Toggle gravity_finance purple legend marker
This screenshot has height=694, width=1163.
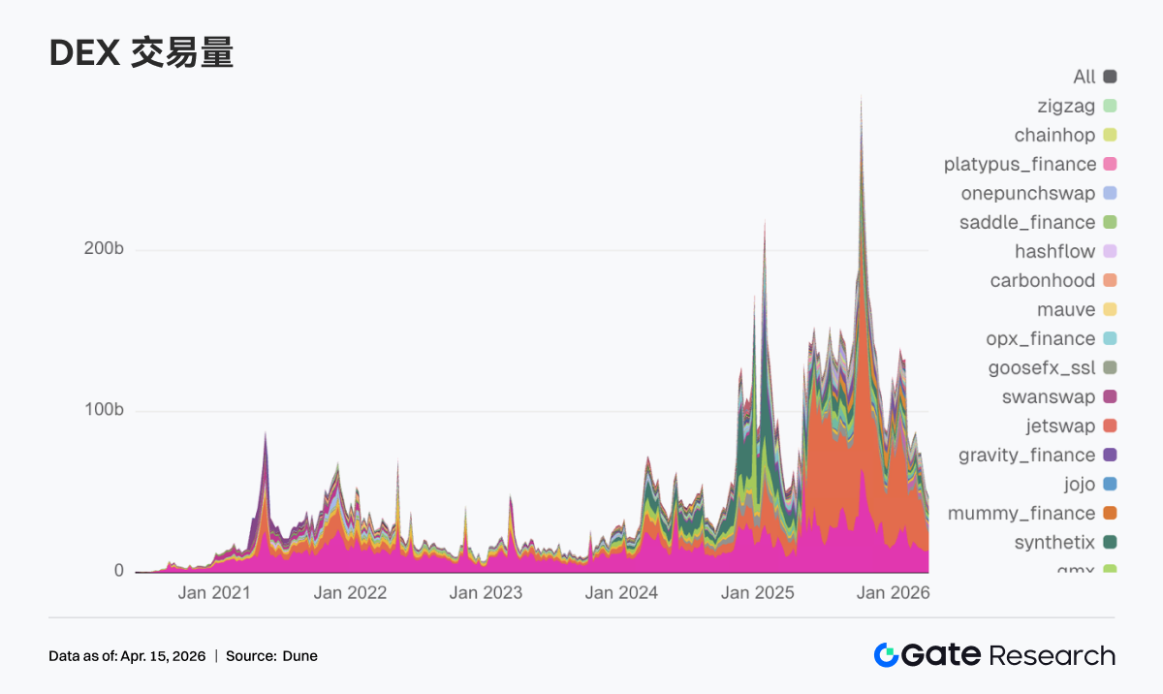[x=1110, y=456]
